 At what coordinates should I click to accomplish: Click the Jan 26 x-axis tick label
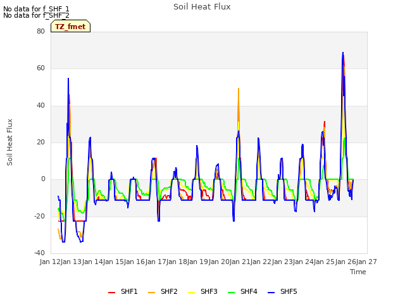tap(346, 262)
